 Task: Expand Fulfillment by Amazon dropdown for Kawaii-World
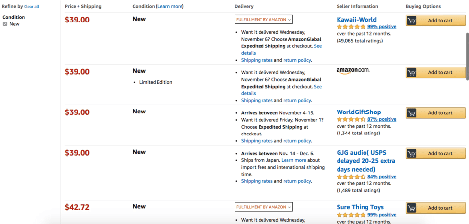[263, 20]
